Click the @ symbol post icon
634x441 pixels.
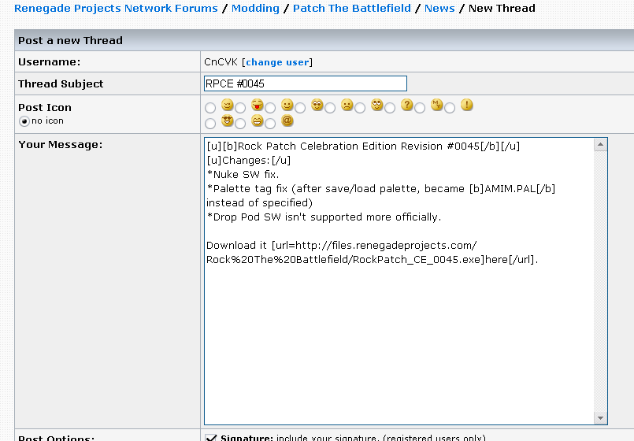287,120
